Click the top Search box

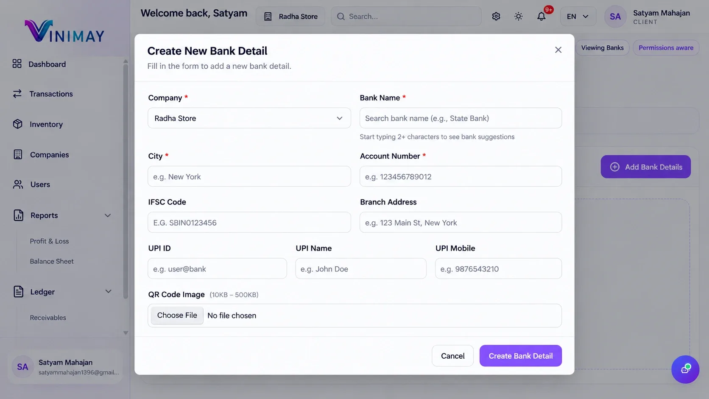click(x=406, y=17)
